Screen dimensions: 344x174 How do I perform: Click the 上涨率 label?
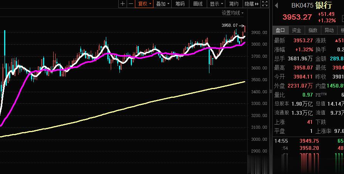[323, 131]
